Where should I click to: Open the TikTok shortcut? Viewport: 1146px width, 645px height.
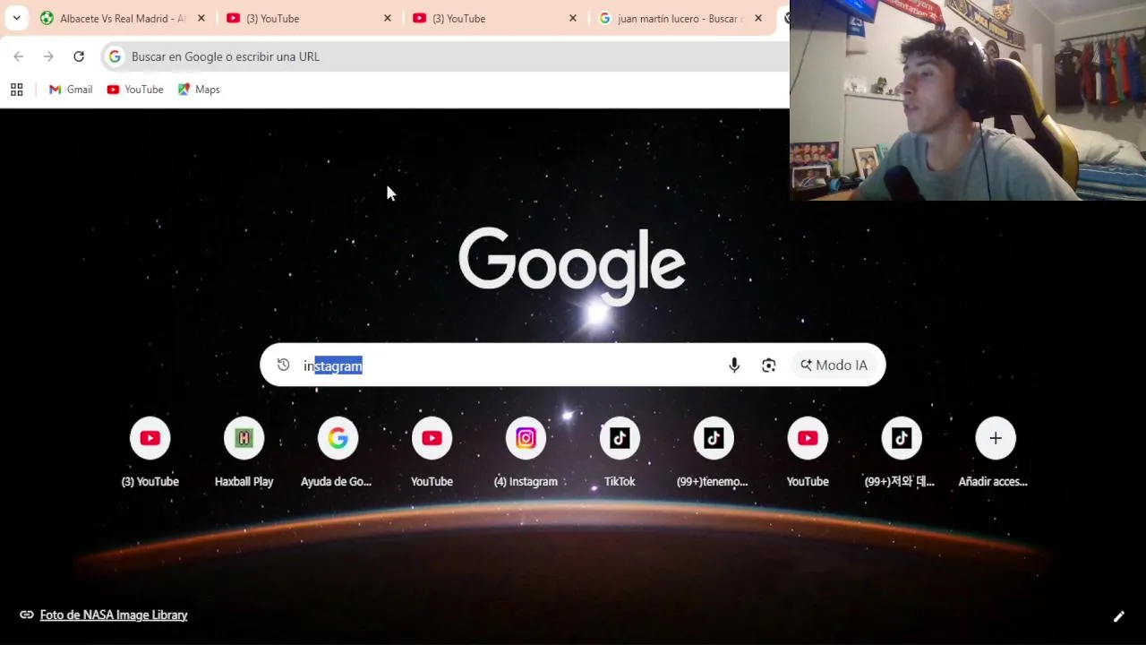620,453
